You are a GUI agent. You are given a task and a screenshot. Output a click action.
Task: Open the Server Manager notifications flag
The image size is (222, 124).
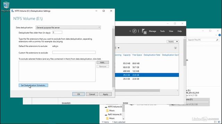144,31
